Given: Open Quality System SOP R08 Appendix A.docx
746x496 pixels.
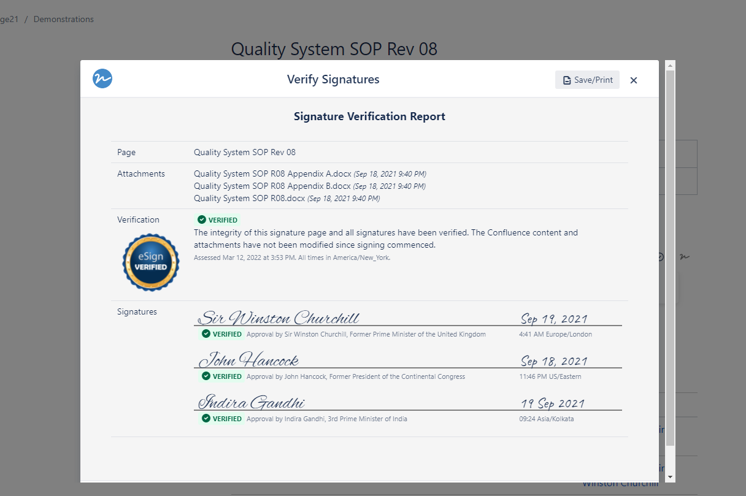Looking at the screenshot, I should click(x=272, y=174).
